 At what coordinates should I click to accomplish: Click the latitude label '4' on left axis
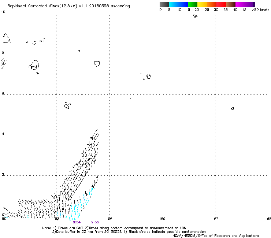[3, 134]
